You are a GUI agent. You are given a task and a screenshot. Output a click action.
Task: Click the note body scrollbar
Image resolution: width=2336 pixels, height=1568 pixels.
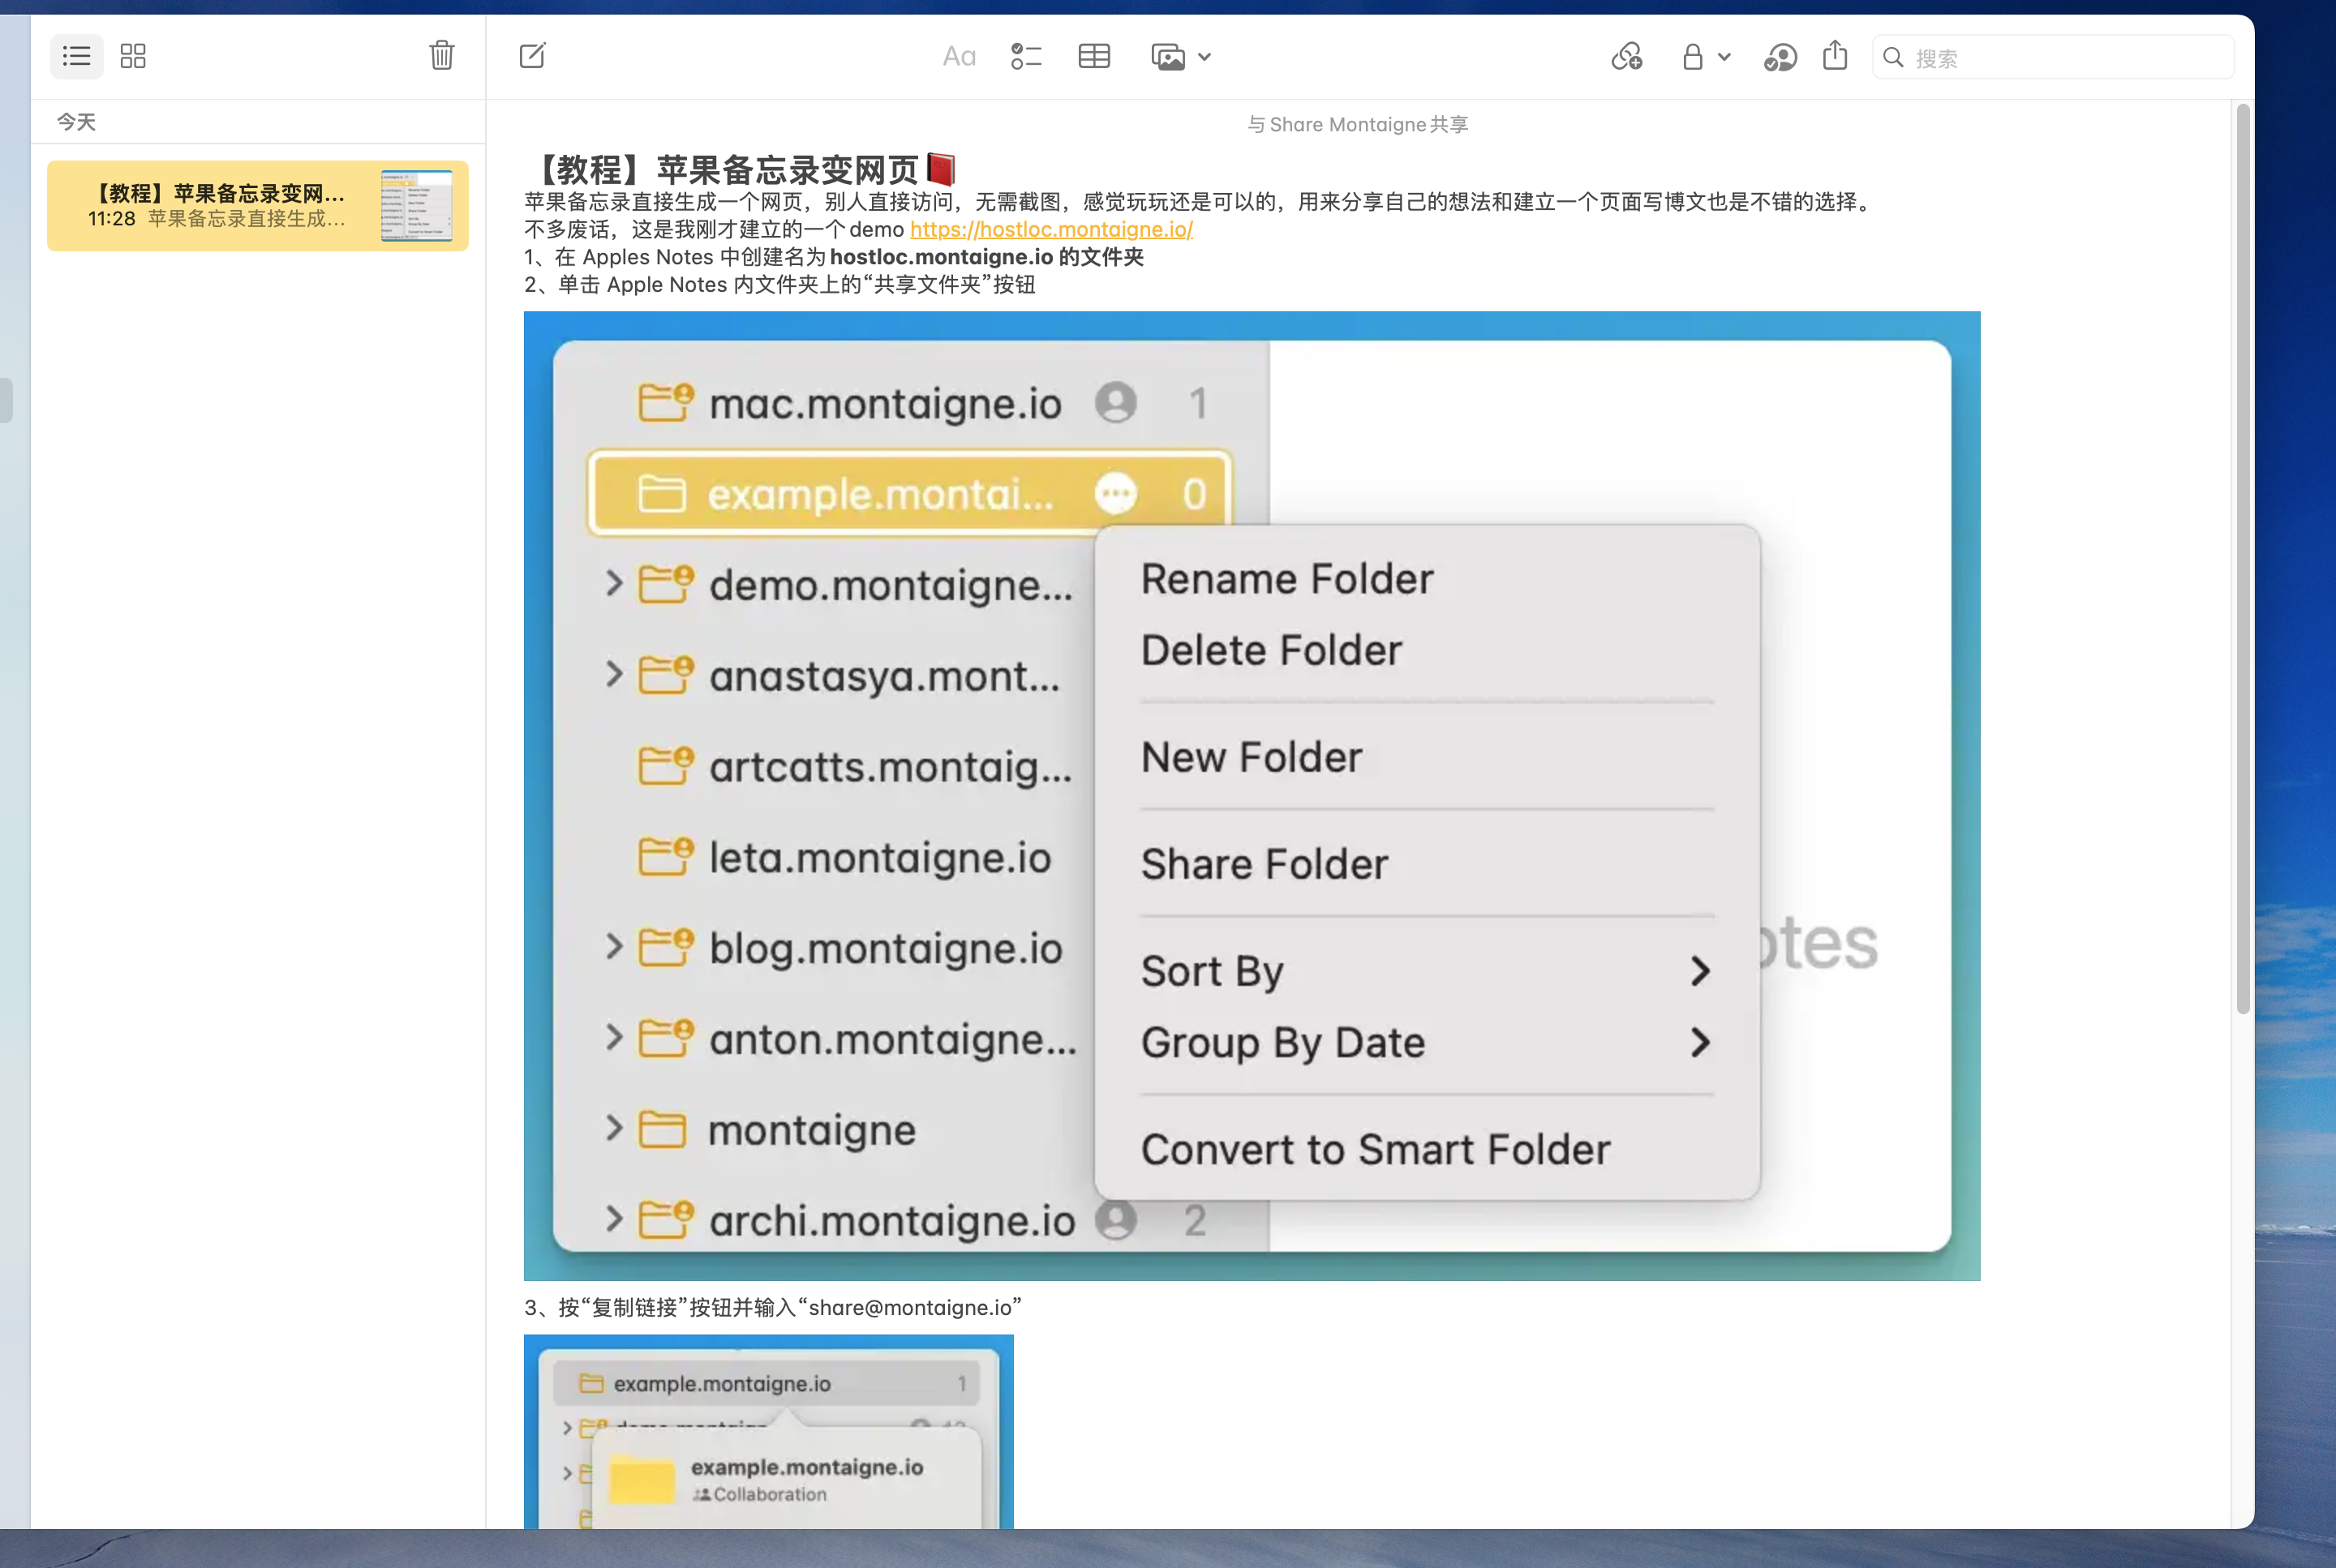click(x=2242, y=560)
